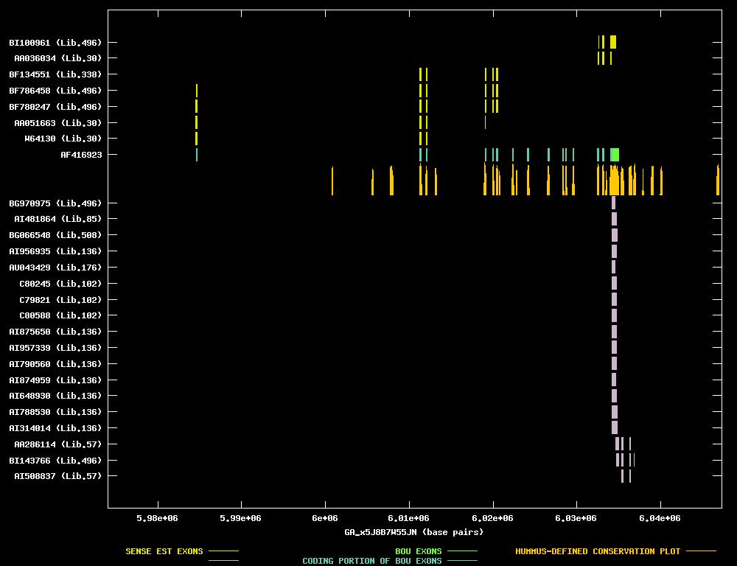
Task: Select the AI481864 (Lib.85) row label
Action: (57, 219)
